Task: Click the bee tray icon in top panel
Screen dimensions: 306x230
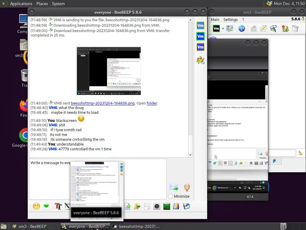Action: (x=269, y=4)
